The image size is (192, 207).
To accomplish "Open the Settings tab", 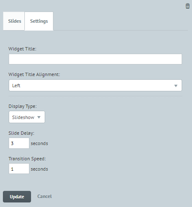I will 39,21.
